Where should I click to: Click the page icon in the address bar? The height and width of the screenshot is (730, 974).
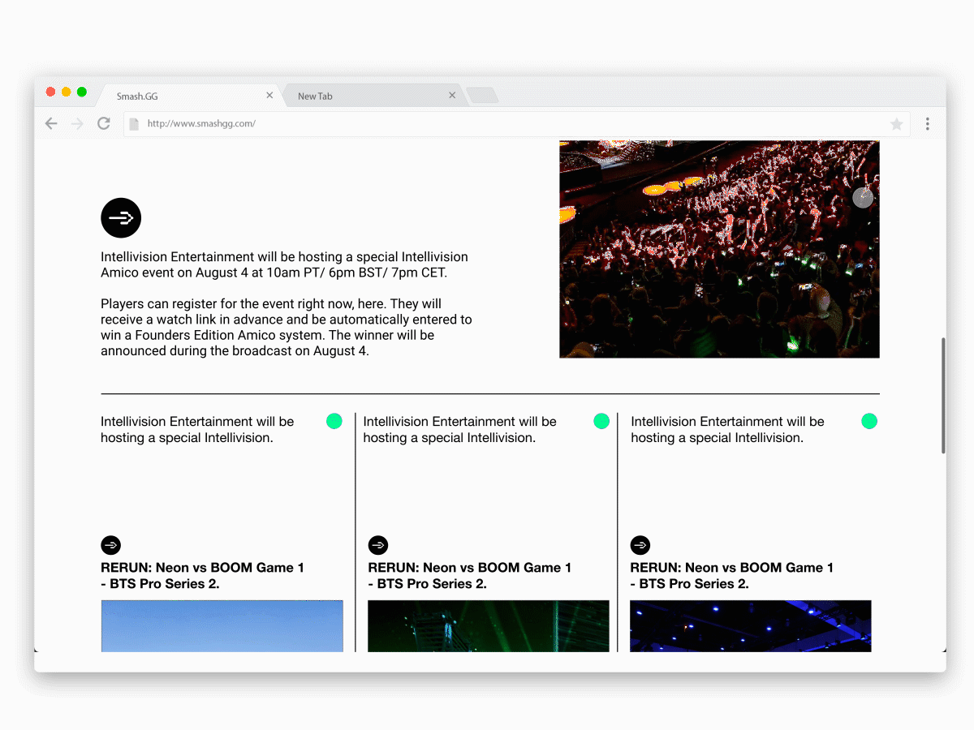tap(135, 124)
